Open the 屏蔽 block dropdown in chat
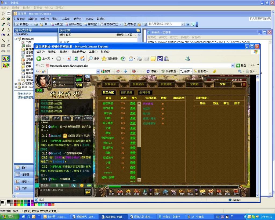The image size is (275, 220). click(88, 118)
